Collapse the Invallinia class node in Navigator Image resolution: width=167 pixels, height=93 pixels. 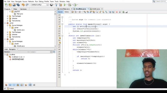tap(5, 55)
